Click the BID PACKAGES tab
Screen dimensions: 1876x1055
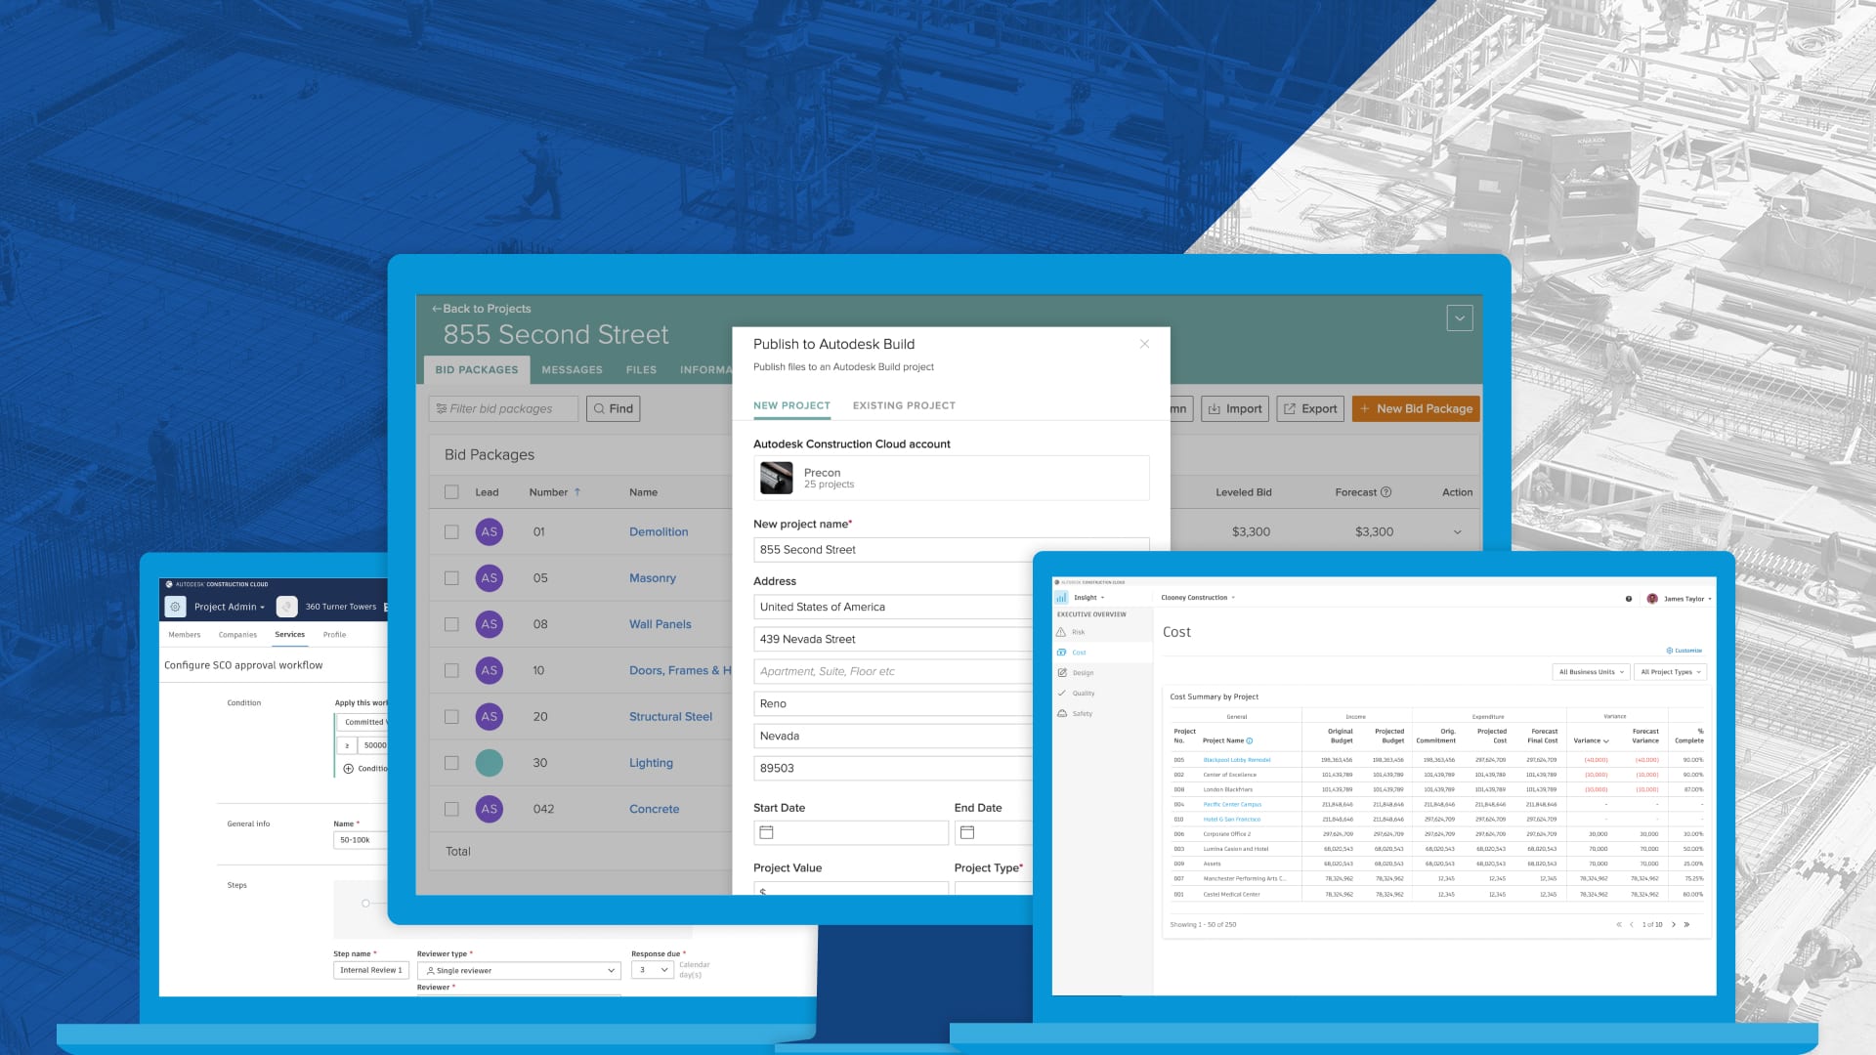tap(477, 369)
